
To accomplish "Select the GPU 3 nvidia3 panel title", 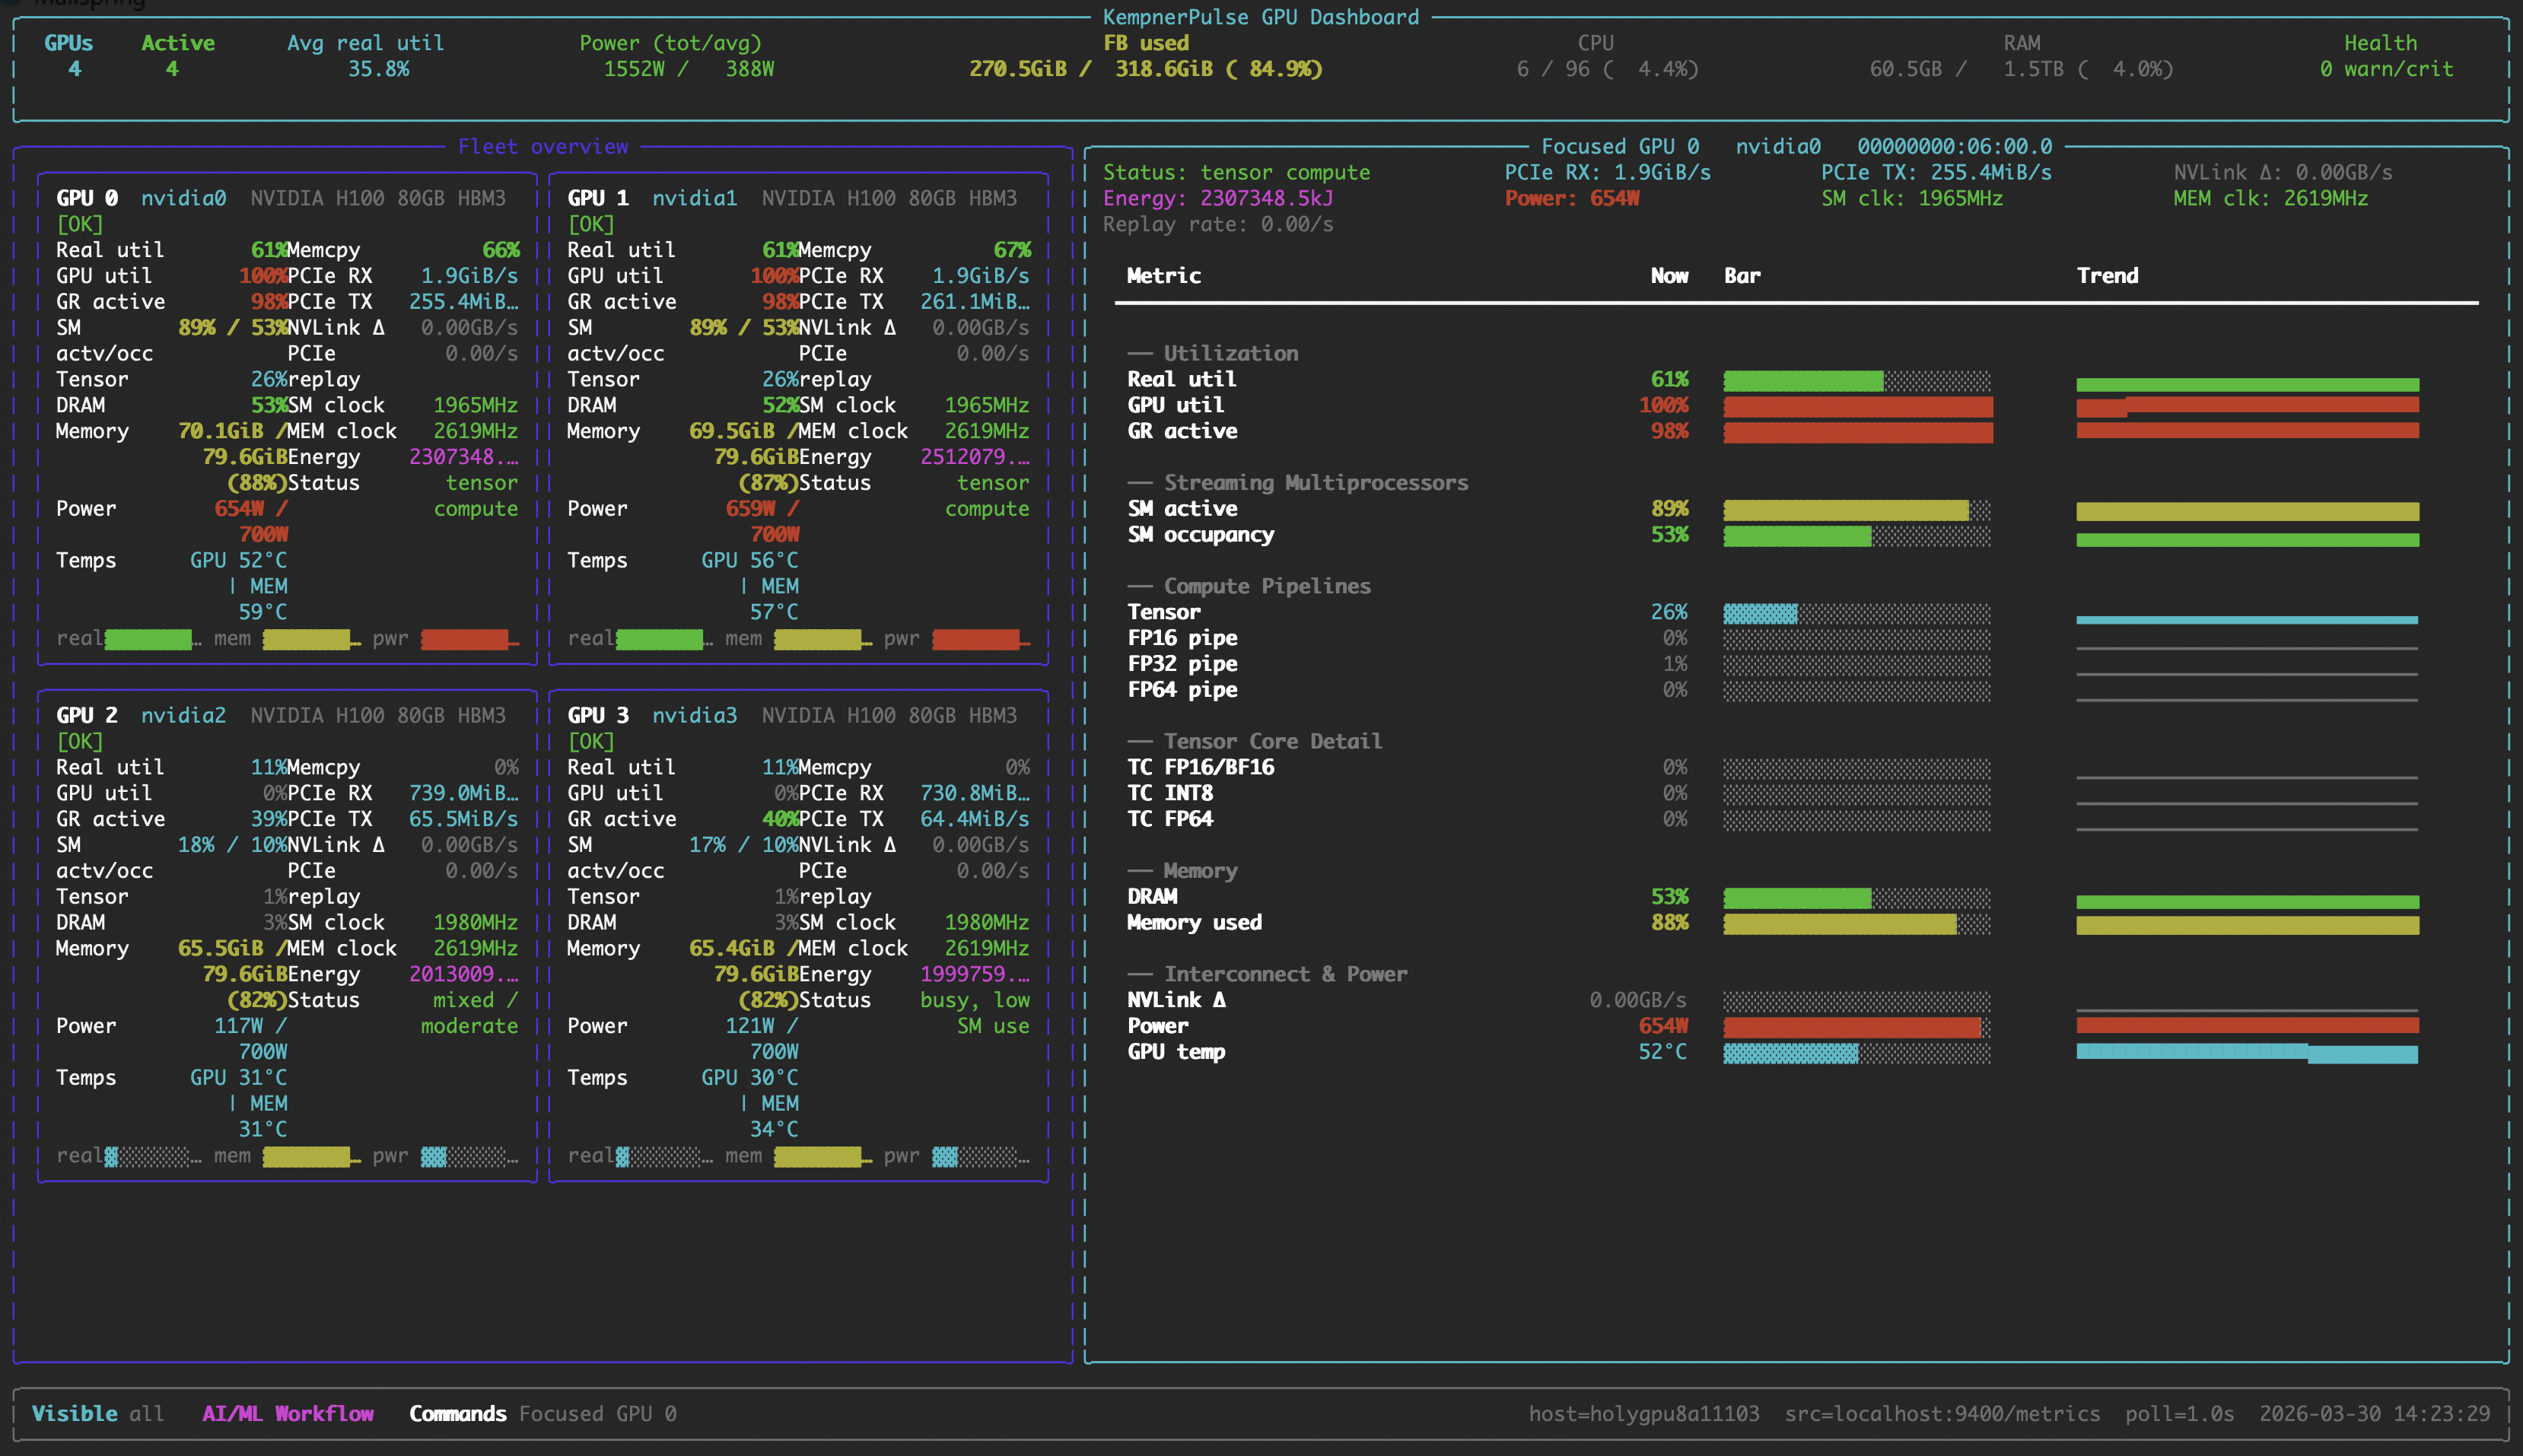I will coord(652,715).
